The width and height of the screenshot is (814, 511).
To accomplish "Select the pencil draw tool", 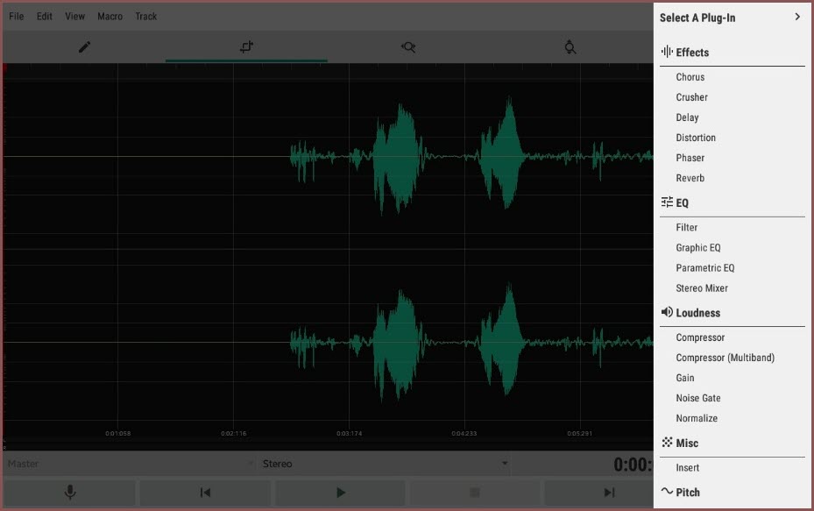I will [84, 47].
